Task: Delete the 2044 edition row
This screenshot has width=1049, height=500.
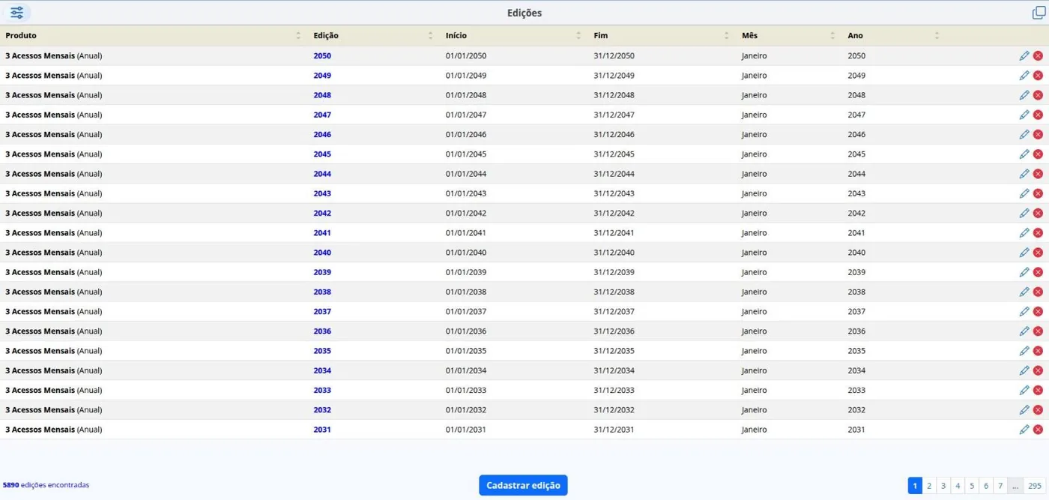Action: (x=1038, y=174)
